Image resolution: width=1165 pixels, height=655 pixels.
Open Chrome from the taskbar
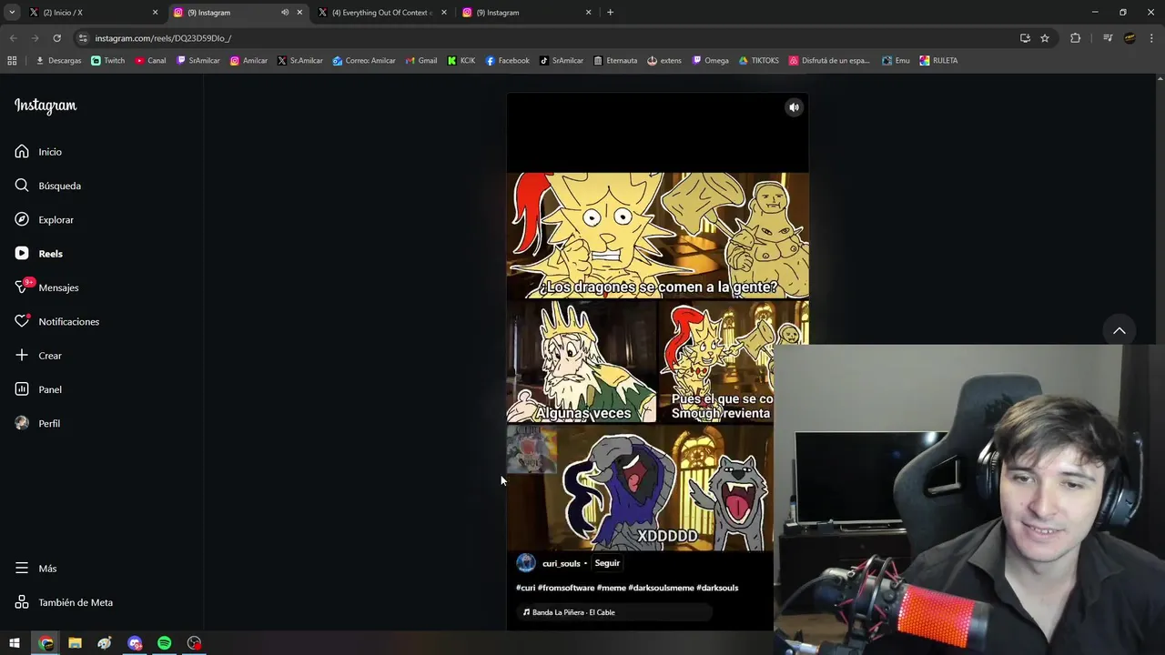46,643
